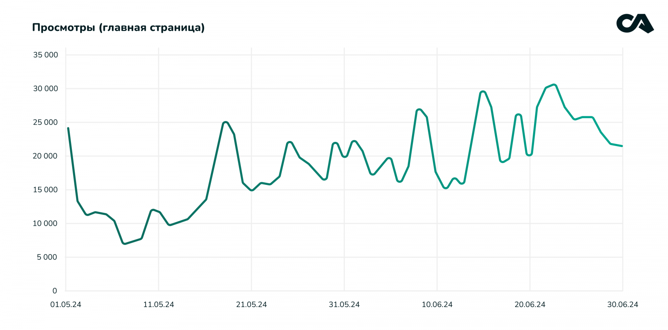Select the 21.05.24 date label
The height and width of the screenshot is (330, 668).
[251, 305]
